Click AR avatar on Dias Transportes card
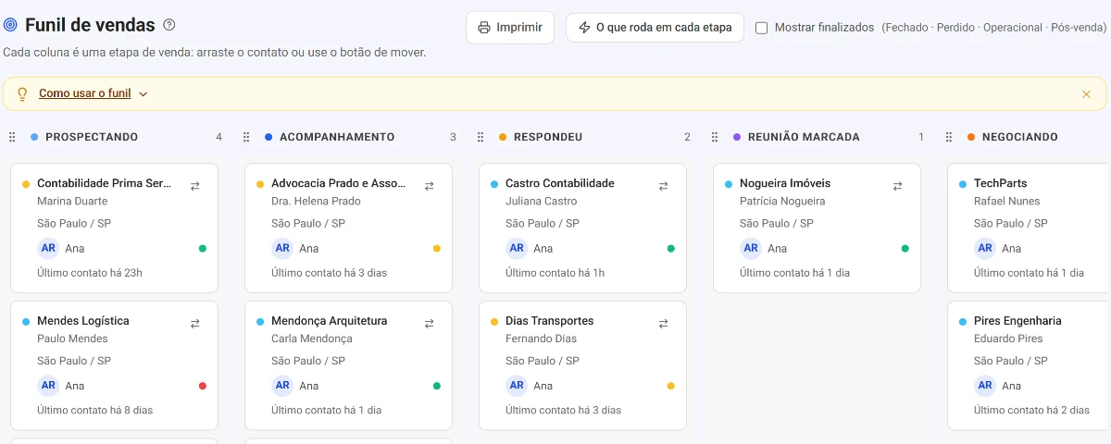1111x444 pixels. [517, 386]
